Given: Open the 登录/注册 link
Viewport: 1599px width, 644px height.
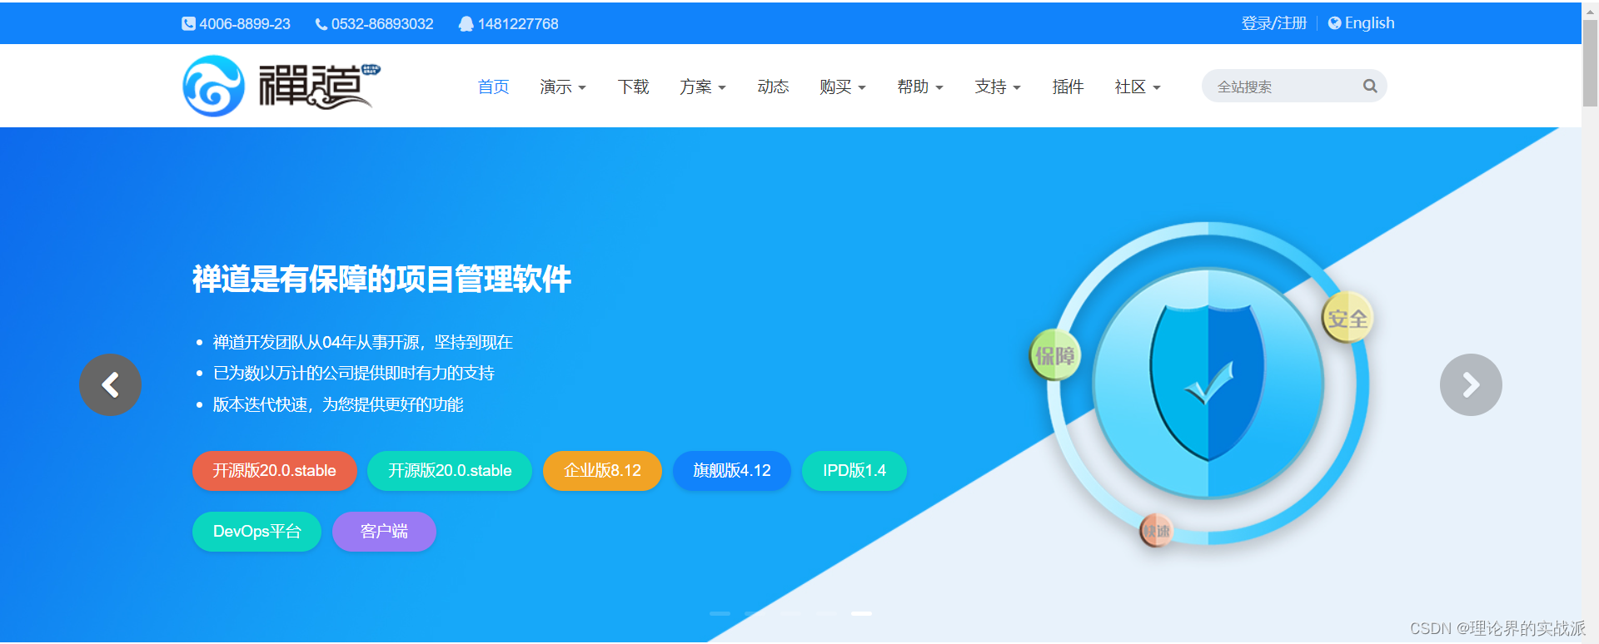Looking at the screenshot, I should [x=1274, y=23].
